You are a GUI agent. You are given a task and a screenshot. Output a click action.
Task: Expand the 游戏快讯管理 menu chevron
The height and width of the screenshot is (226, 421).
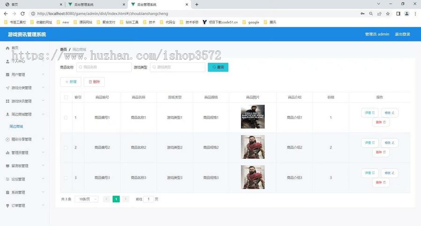tap(43, 101)
